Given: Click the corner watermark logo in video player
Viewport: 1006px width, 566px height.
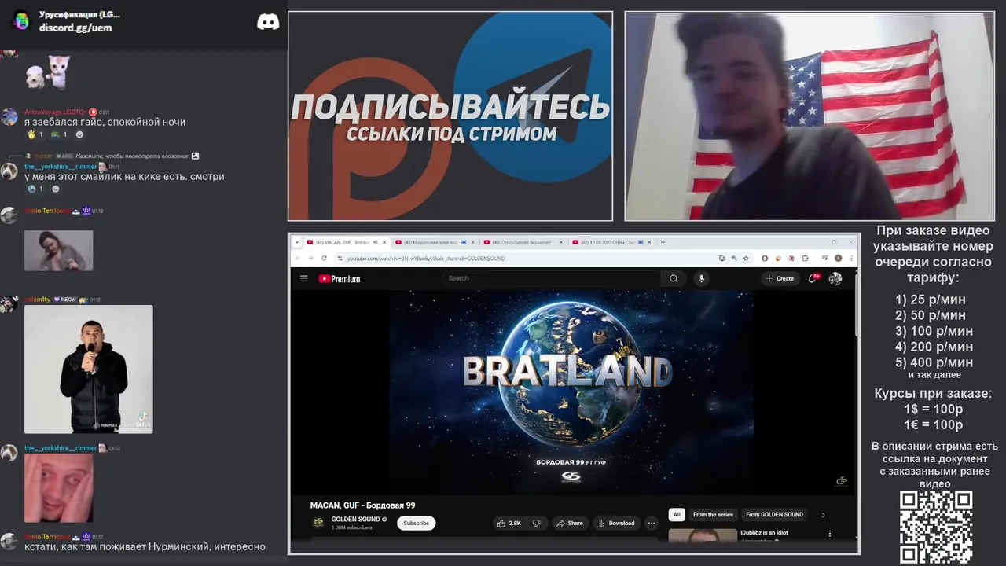Looking at the screenshot, I should (842, 481).
